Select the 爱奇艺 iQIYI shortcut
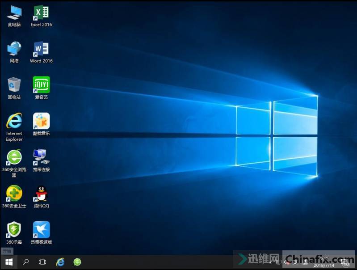The width and height of the screenshot is (357, 270). tap(41, 88)
